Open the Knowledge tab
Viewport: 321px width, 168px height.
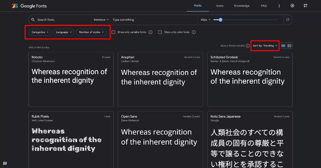tap(242, 6)
